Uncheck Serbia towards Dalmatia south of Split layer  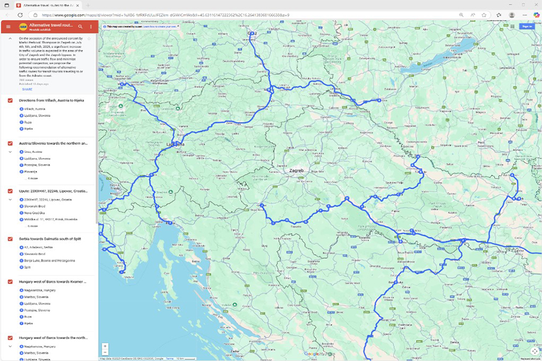pyautogui.click(x=10, y=239)
